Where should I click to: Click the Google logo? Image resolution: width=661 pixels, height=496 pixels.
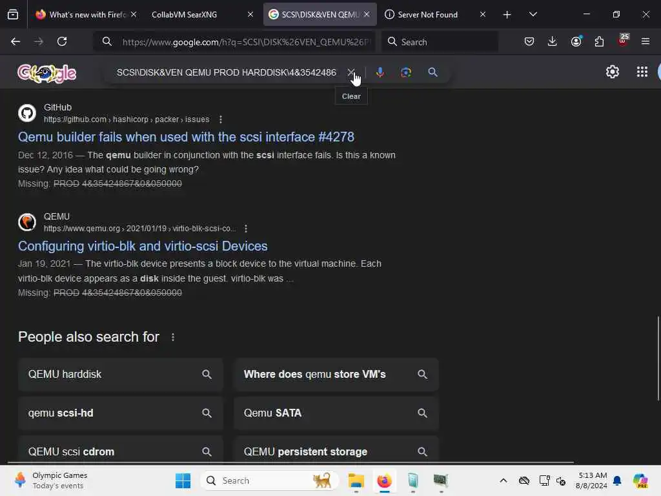tap(46, 73)
